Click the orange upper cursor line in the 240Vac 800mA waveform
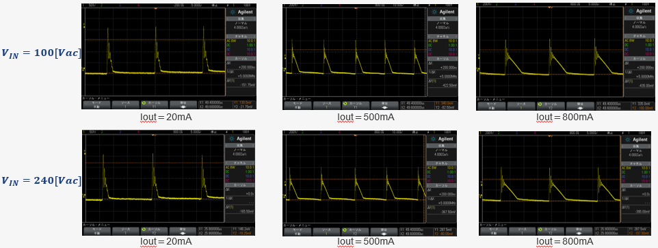Viewport: 658px width, 248px height. [552, 178]
